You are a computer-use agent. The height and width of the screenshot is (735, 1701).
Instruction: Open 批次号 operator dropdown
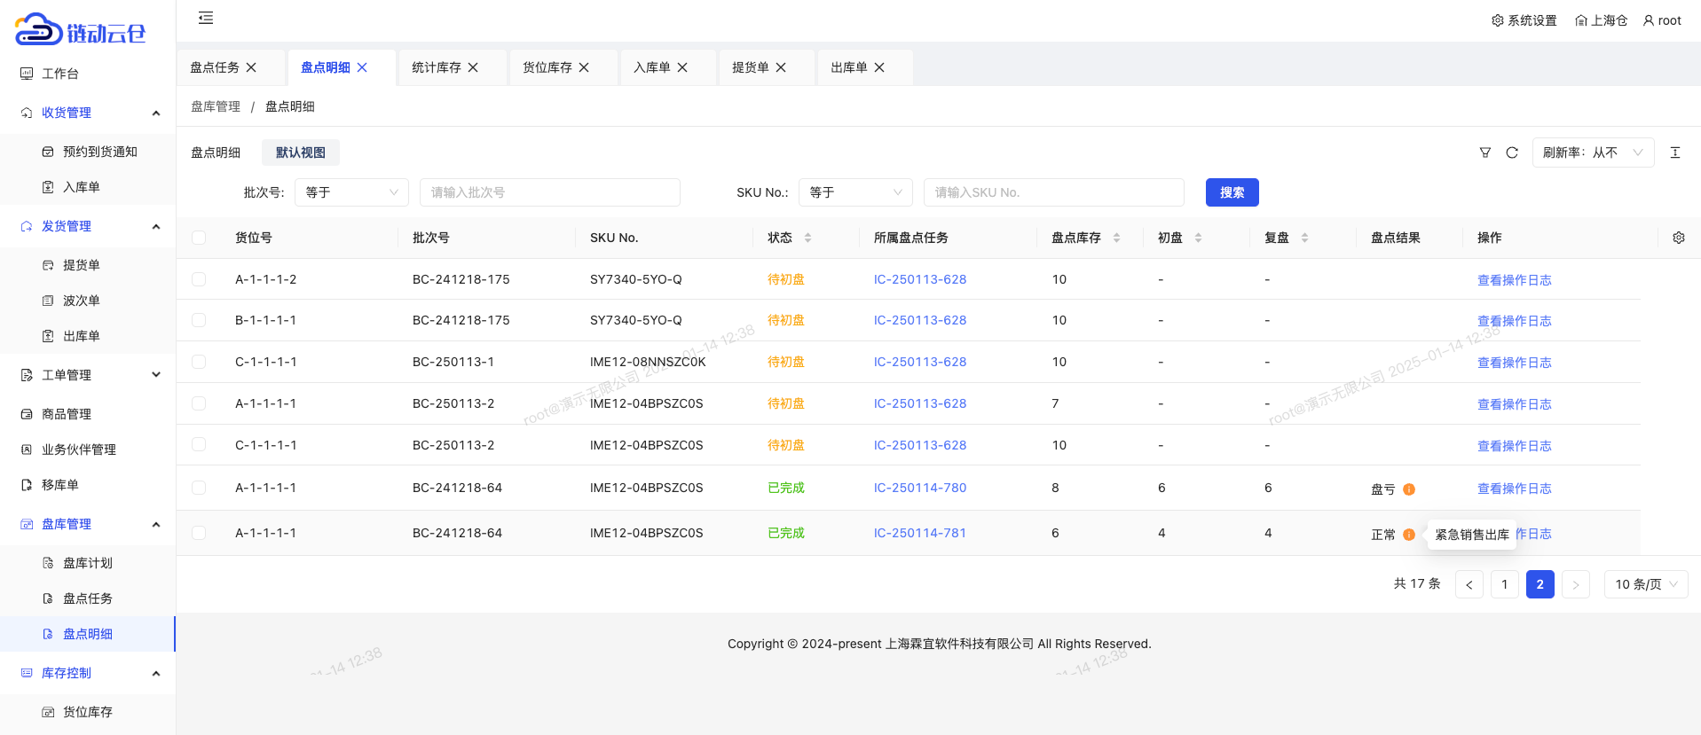[x=351, y=192]
